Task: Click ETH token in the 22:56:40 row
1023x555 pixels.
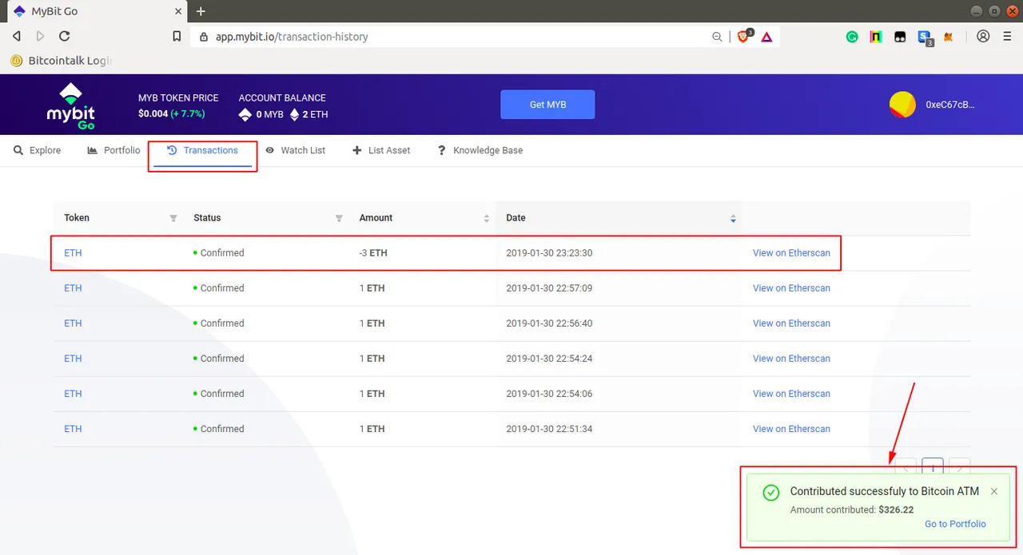Action: [73, 323]
